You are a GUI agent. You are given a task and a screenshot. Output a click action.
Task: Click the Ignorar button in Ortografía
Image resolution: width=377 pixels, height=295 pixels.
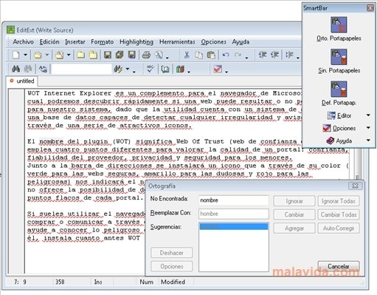click(x=294, y=201)
